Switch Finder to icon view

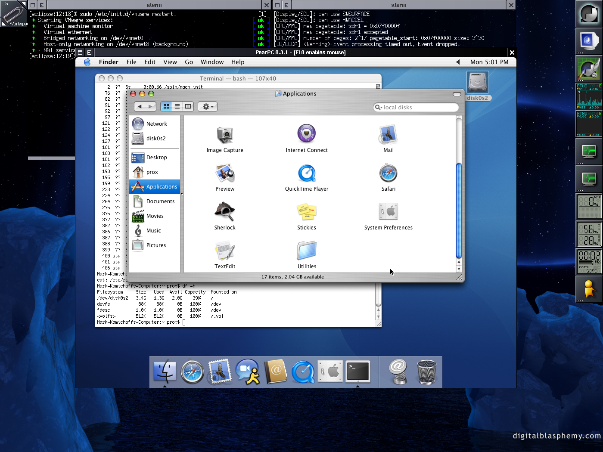[166, 106]
